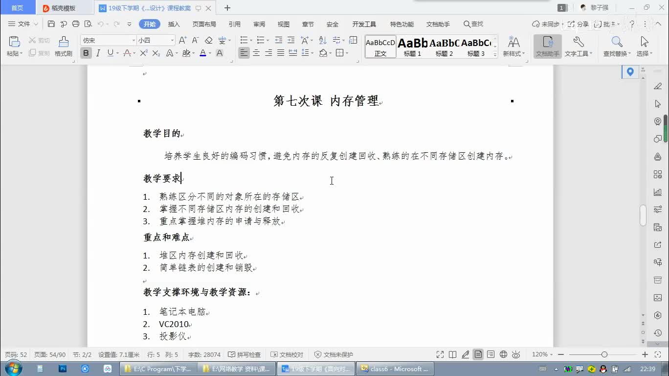669x376 pixels.
Task: Open the Photoshop icon in Windows taskbar
Action: pos(63,369)
